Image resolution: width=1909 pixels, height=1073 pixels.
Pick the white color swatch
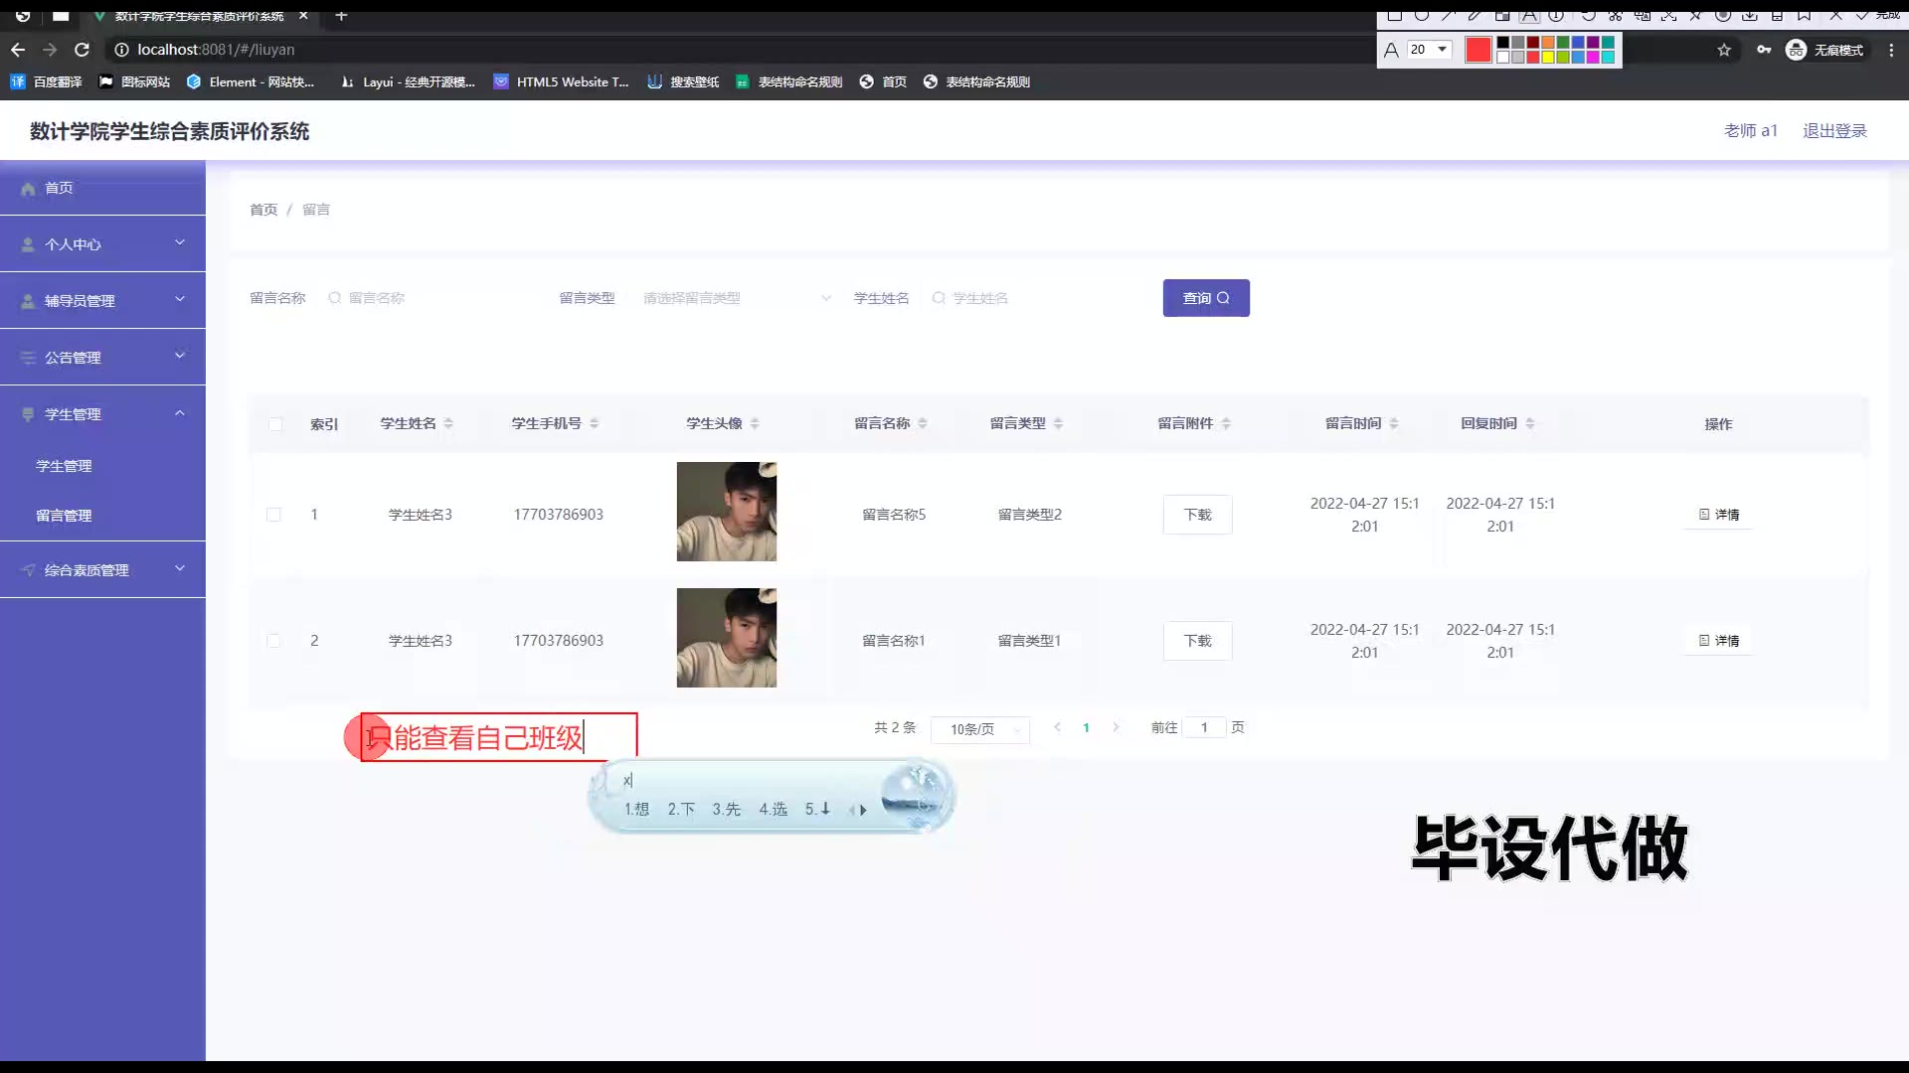click(x=1503, y=57)
